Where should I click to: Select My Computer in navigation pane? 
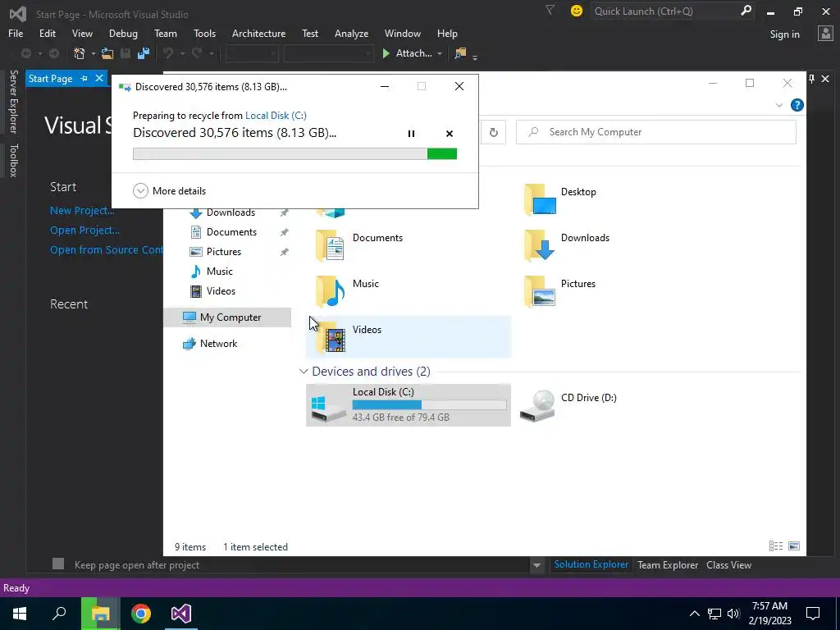coord(227,317)
